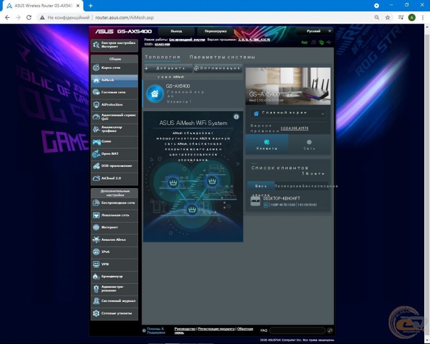Click browser zoom magnifier icon

tap(377, 18)
